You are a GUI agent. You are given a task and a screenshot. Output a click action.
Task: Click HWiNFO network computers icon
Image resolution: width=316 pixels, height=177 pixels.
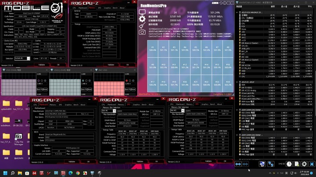pos(270,164)
